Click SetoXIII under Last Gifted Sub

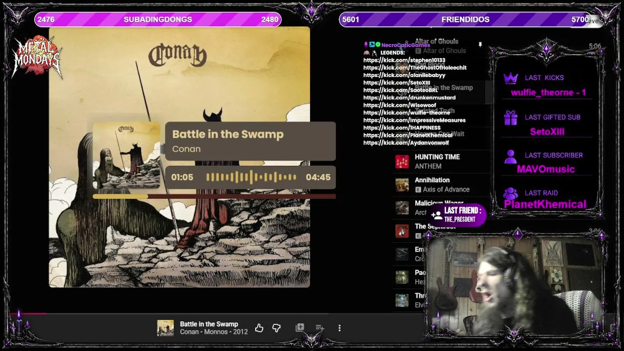click(x=547, y=132)
